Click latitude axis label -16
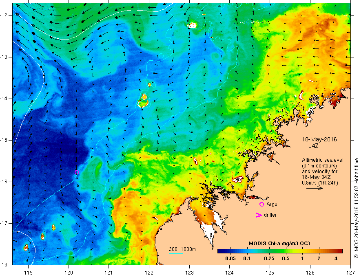The width and height of the screenshot is (359, 277). click(4, 182)
